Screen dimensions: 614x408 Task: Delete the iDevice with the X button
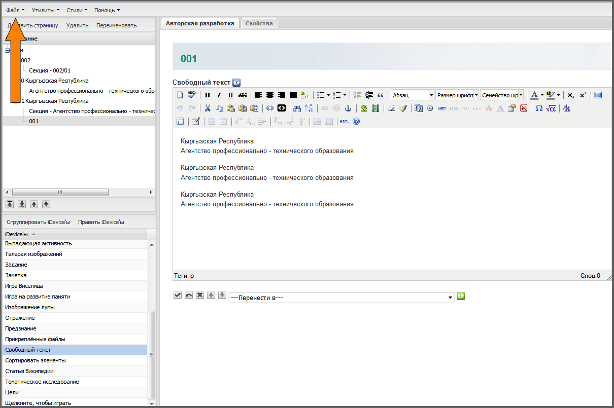coord(200,295)
